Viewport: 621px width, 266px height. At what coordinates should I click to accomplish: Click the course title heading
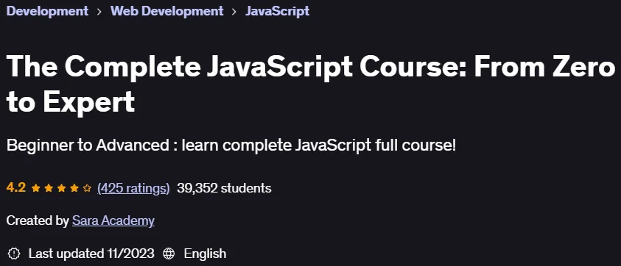tap(310, 84)
